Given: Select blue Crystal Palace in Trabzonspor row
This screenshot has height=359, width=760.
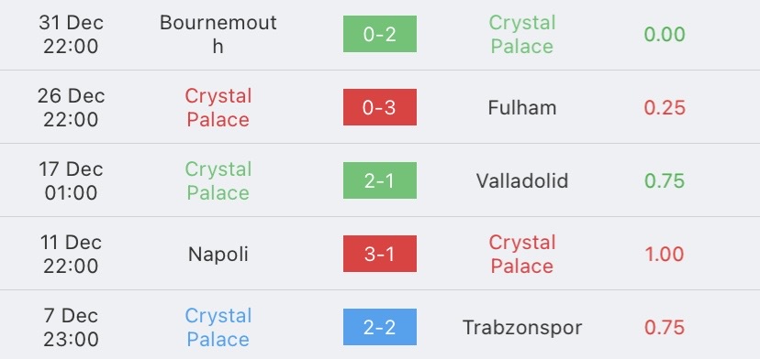Looking at the screenshot, I should click(218, 328).
